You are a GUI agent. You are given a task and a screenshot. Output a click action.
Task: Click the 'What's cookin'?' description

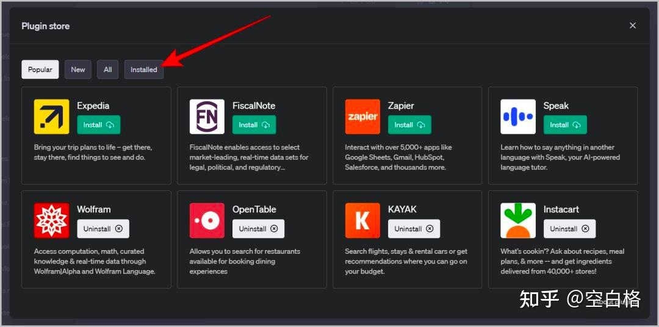(x=563, y=262)
